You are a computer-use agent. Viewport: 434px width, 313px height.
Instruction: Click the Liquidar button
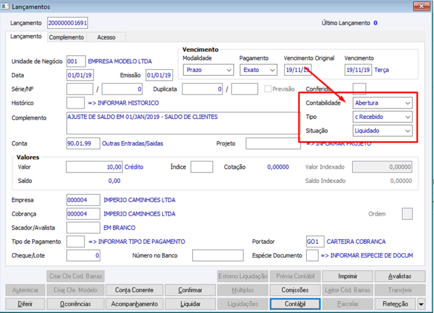(x=190, y=304)
